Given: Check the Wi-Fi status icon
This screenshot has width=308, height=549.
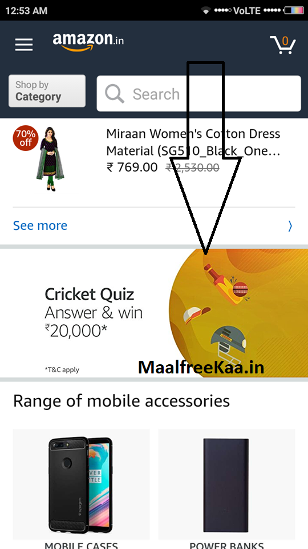Looking at the screenshot, I should point(206,11).
